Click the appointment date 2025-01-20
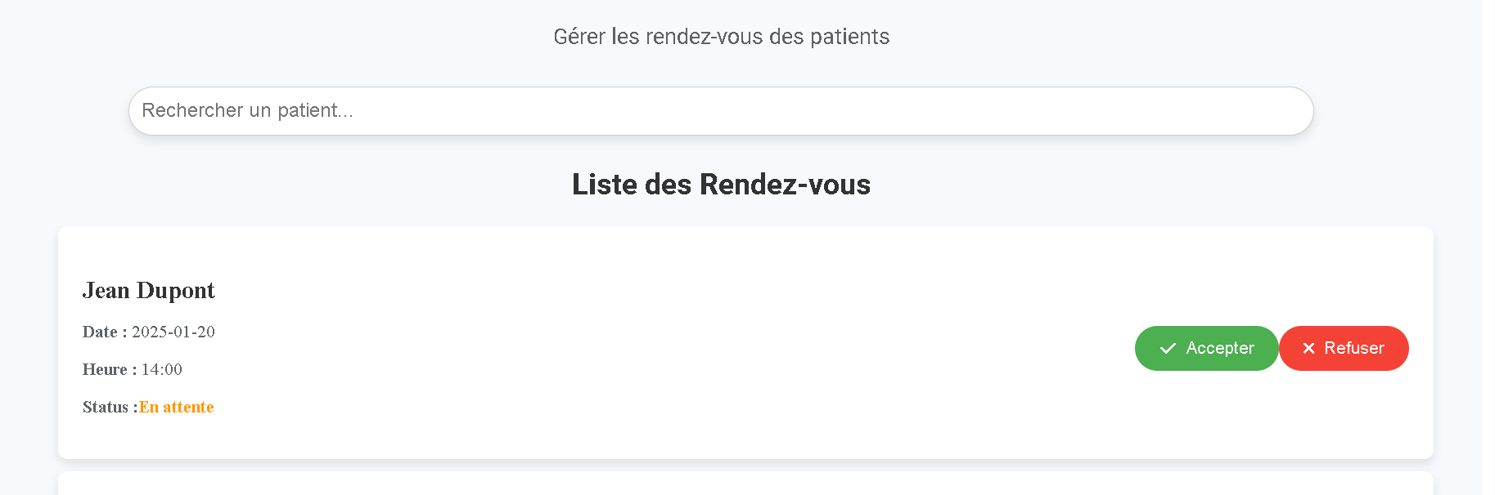 [x=173, y=332]
